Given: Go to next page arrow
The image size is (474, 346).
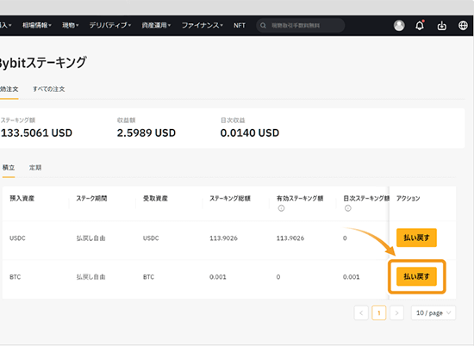Looking at the screenshot, I should click(397, 312).
